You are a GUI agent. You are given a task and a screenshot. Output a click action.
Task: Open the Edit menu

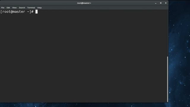(8, 8)
